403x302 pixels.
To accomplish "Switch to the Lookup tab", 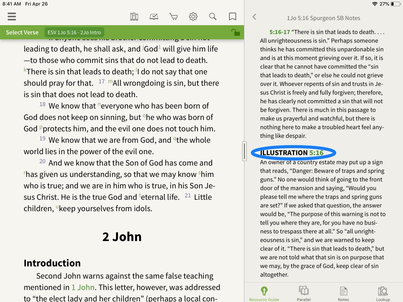I will coord(383,293).
